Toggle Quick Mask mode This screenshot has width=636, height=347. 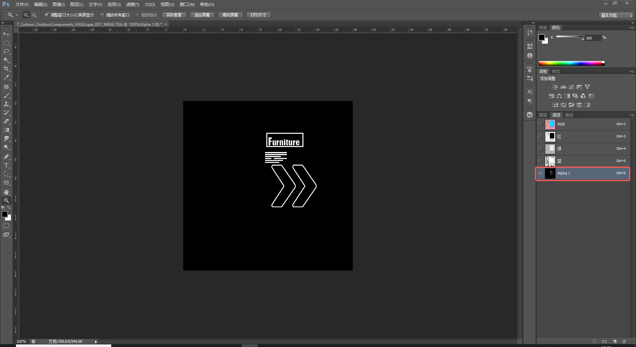pyautogui.click(x=6, y=226)
